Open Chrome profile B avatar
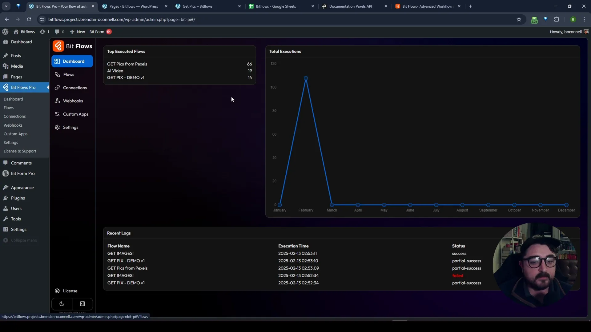Screen dimensions: 591x332 tap(573, 19)
